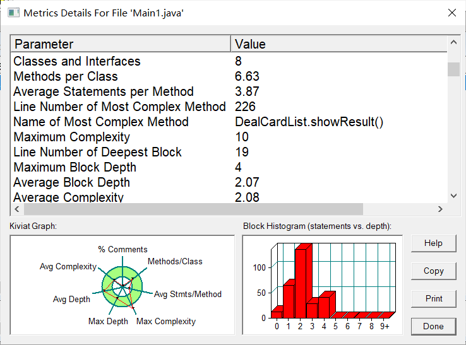Click the histogram bar at depth 0
The image size is (466, 345).
click(x=277, y=315)
